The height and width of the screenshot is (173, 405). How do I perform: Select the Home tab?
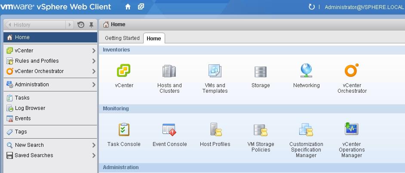coord(153,38)
